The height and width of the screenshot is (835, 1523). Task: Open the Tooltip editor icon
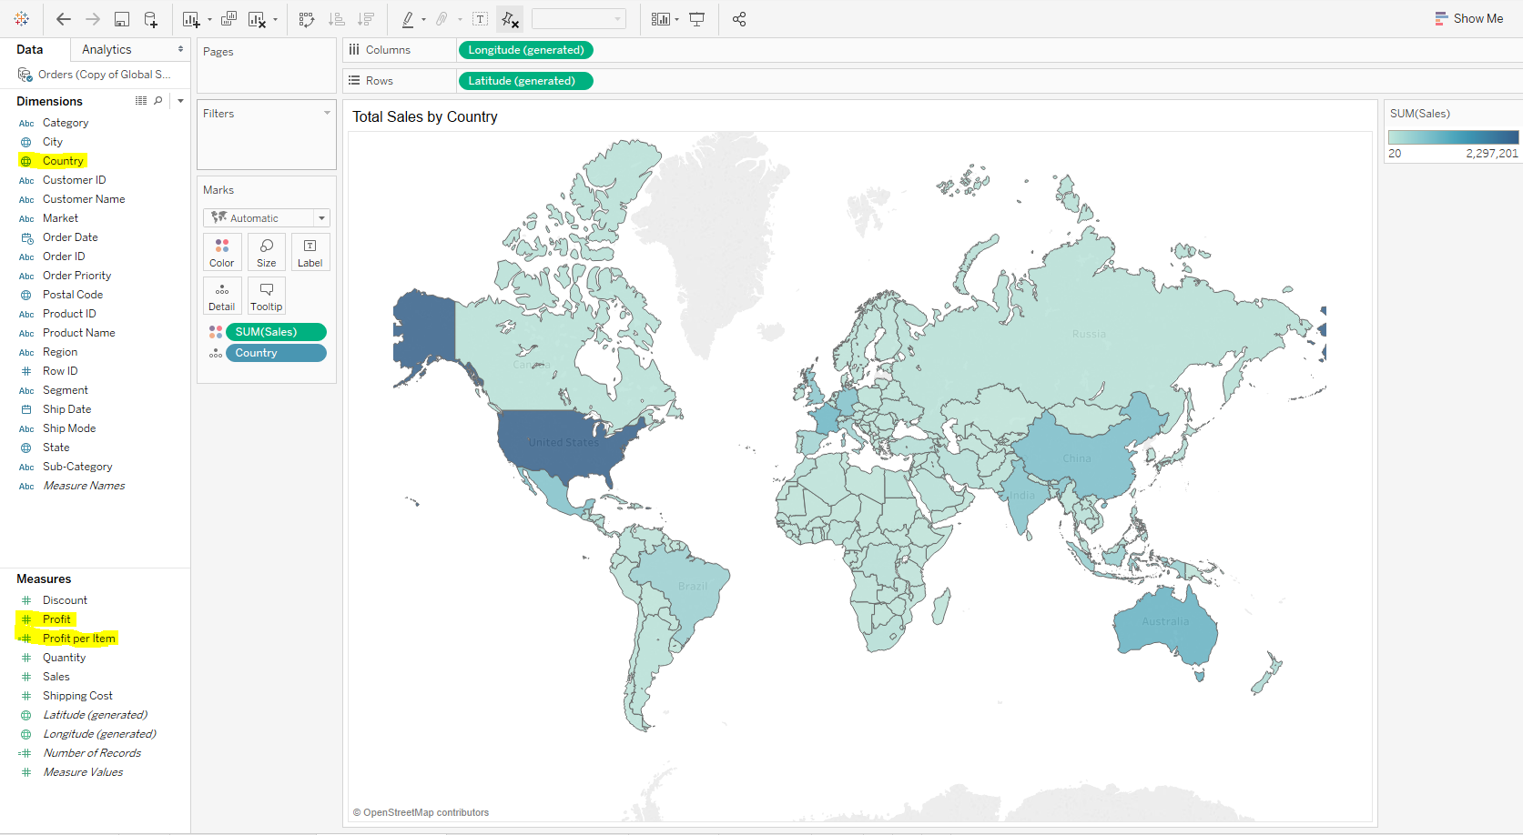tap(266, 296)
